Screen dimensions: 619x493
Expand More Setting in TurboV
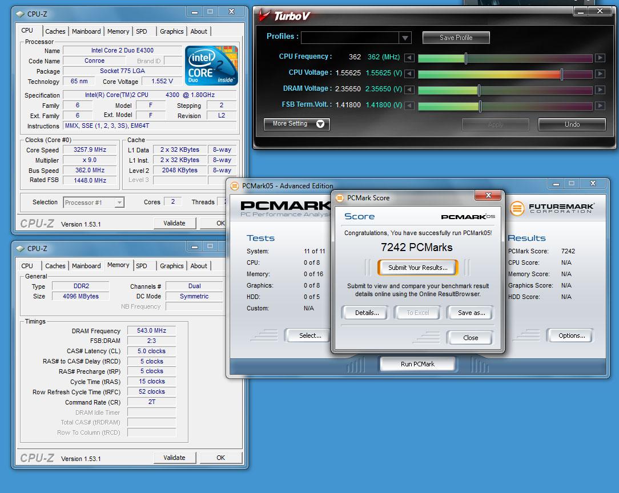tap(297, 124)
